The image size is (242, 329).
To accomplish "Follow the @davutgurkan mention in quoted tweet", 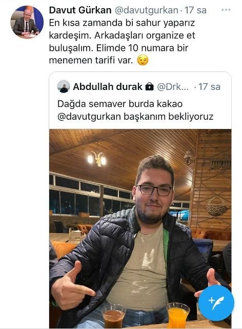I will tap(89, 117).
